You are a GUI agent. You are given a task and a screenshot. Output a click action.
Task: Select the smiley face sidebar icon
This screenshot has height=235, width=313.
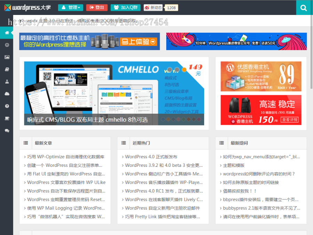tap(6, 45)
